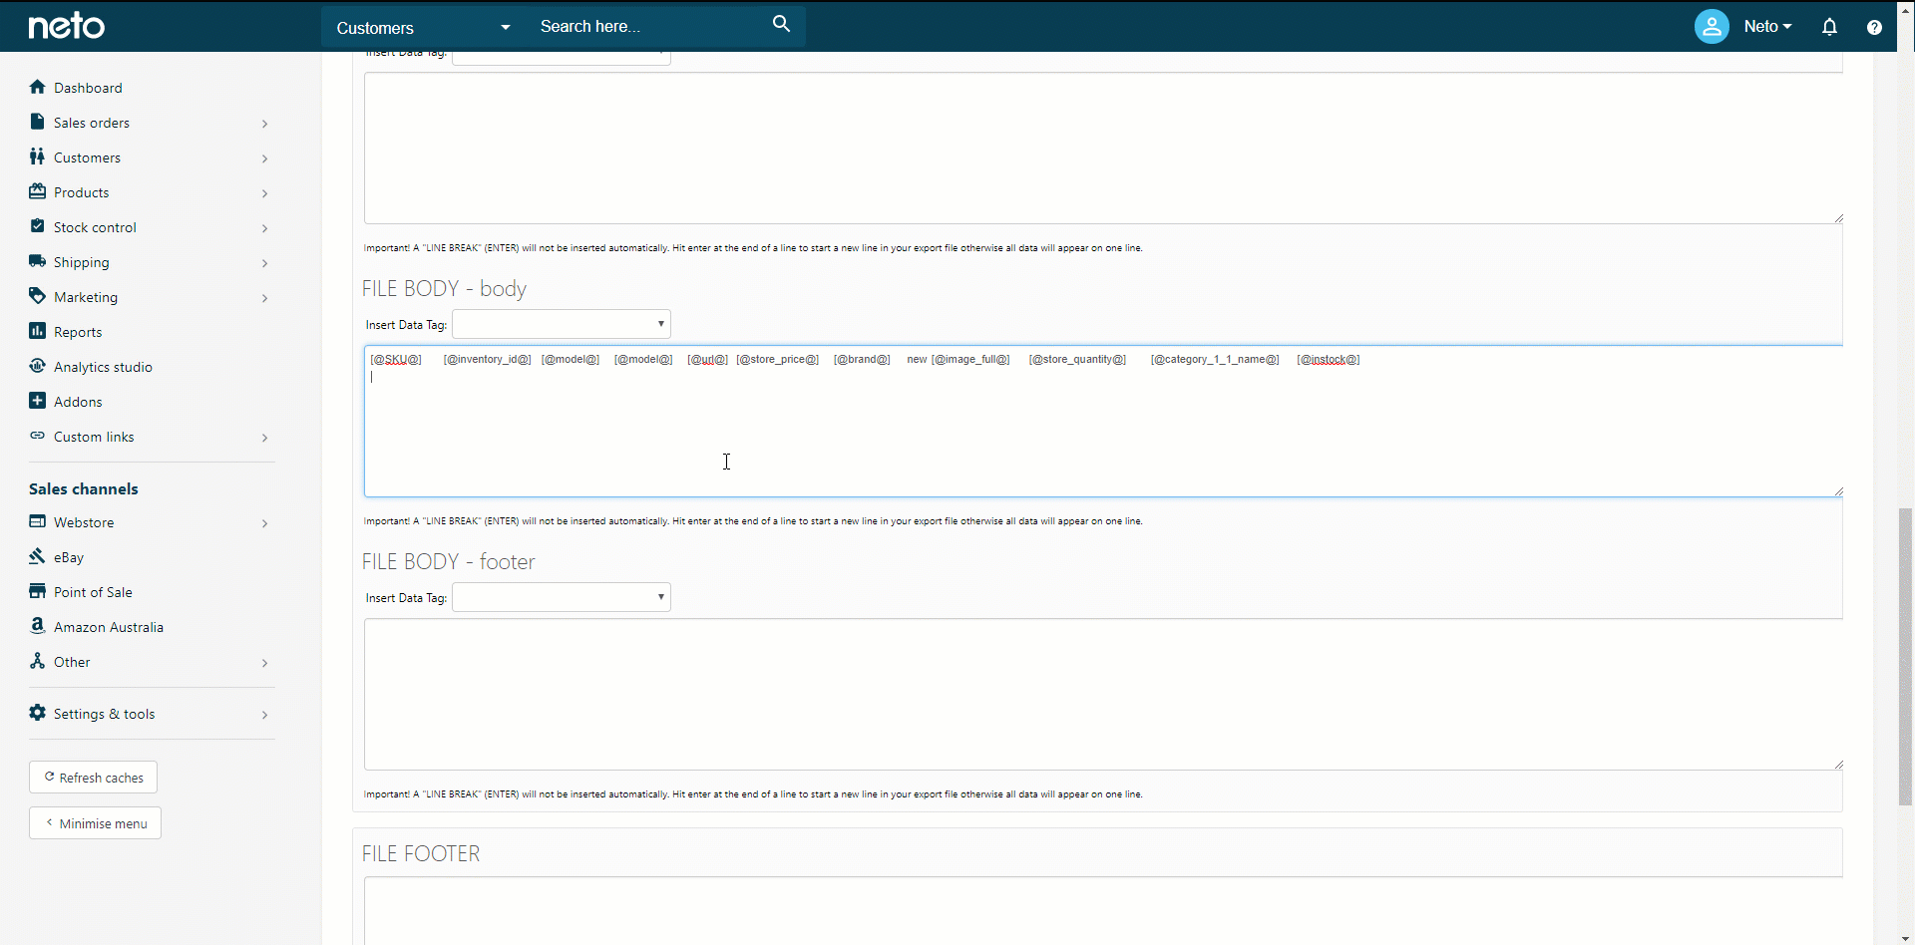Viewport: 1915px width, 945px height.
Task: Expand the Shipping submenu arrow
Action: (x=264, y=263)
